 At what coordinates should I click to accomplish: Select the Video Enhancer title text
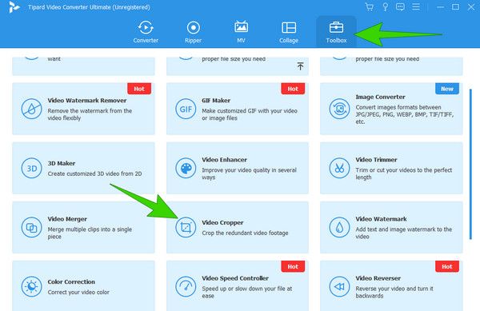tap(224, 160)
